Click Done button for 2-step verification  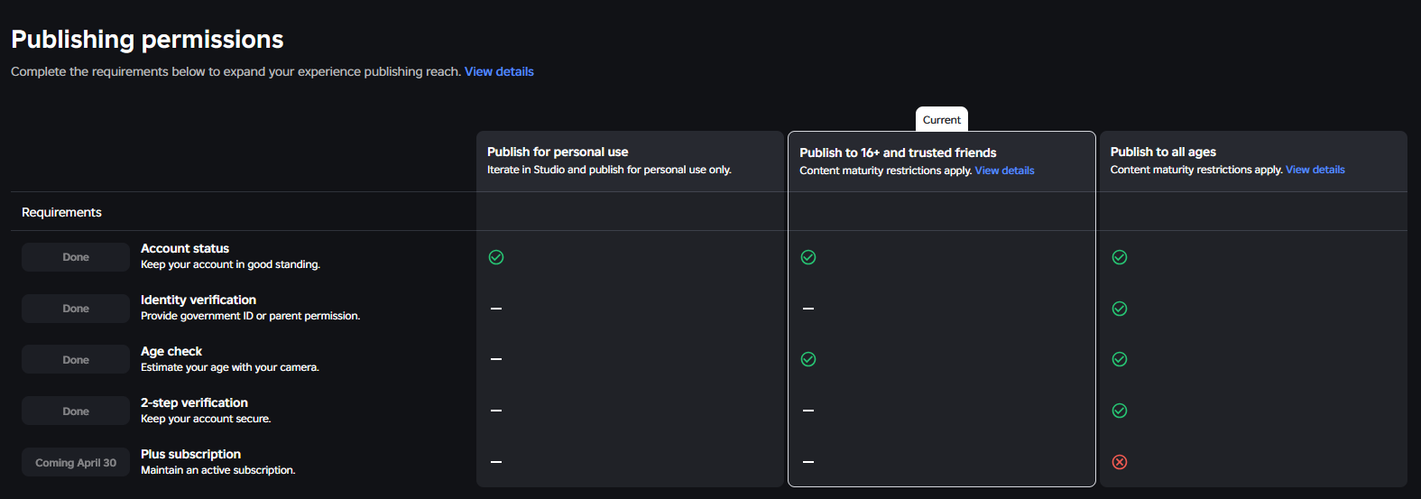coord(76,411)
